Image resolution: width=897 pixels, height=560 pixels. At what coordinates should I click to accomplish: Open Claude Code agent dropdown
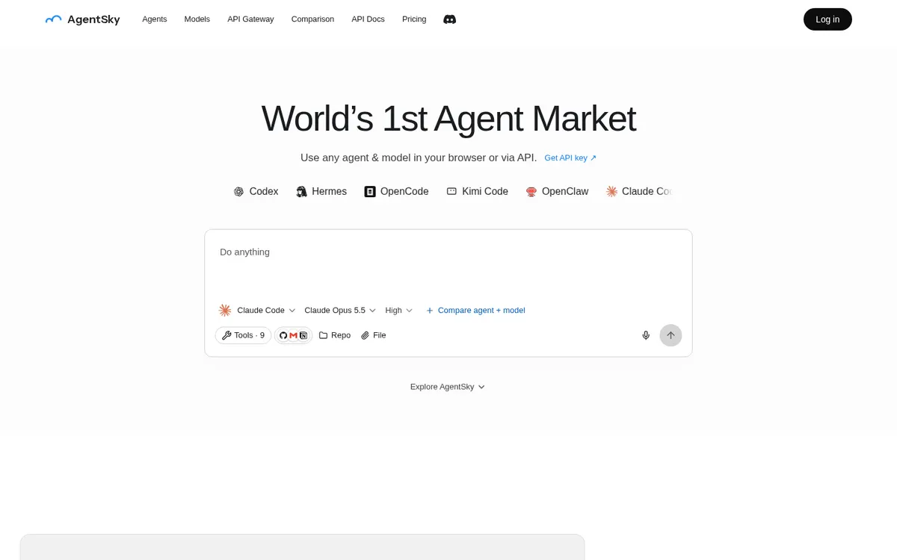click(x=257, y=311)
